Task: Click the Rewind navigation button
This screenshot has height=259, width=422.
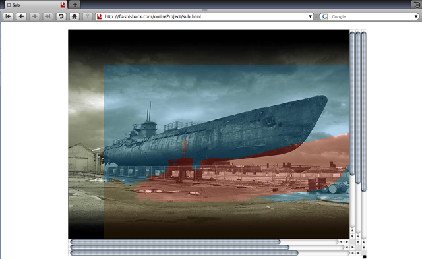Action: tap(8, 16)
